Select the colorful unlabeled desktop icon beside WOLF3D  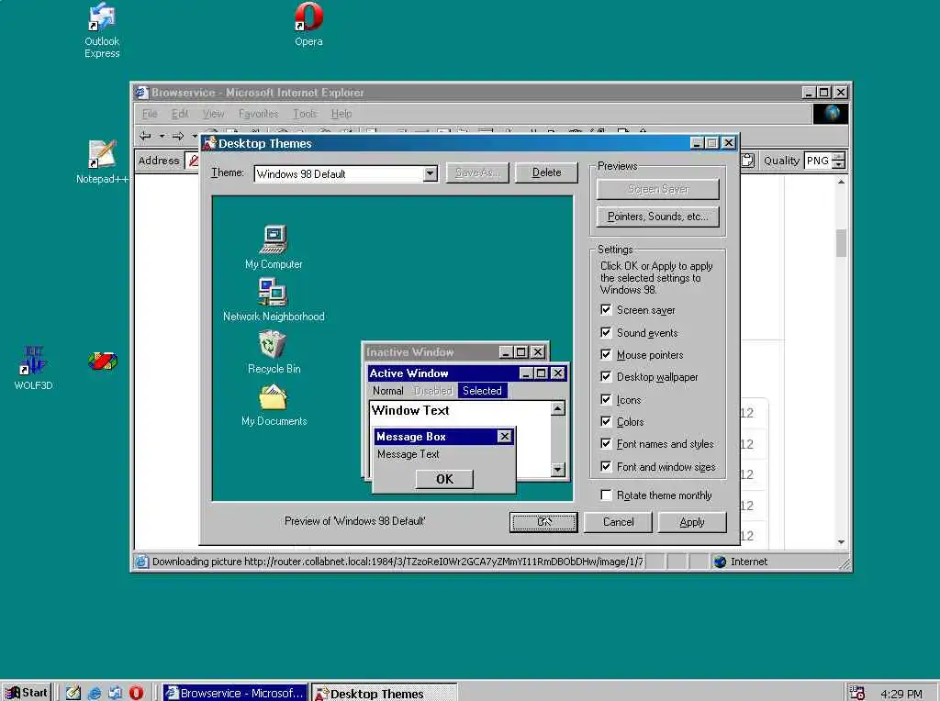[x=103, y=361]
